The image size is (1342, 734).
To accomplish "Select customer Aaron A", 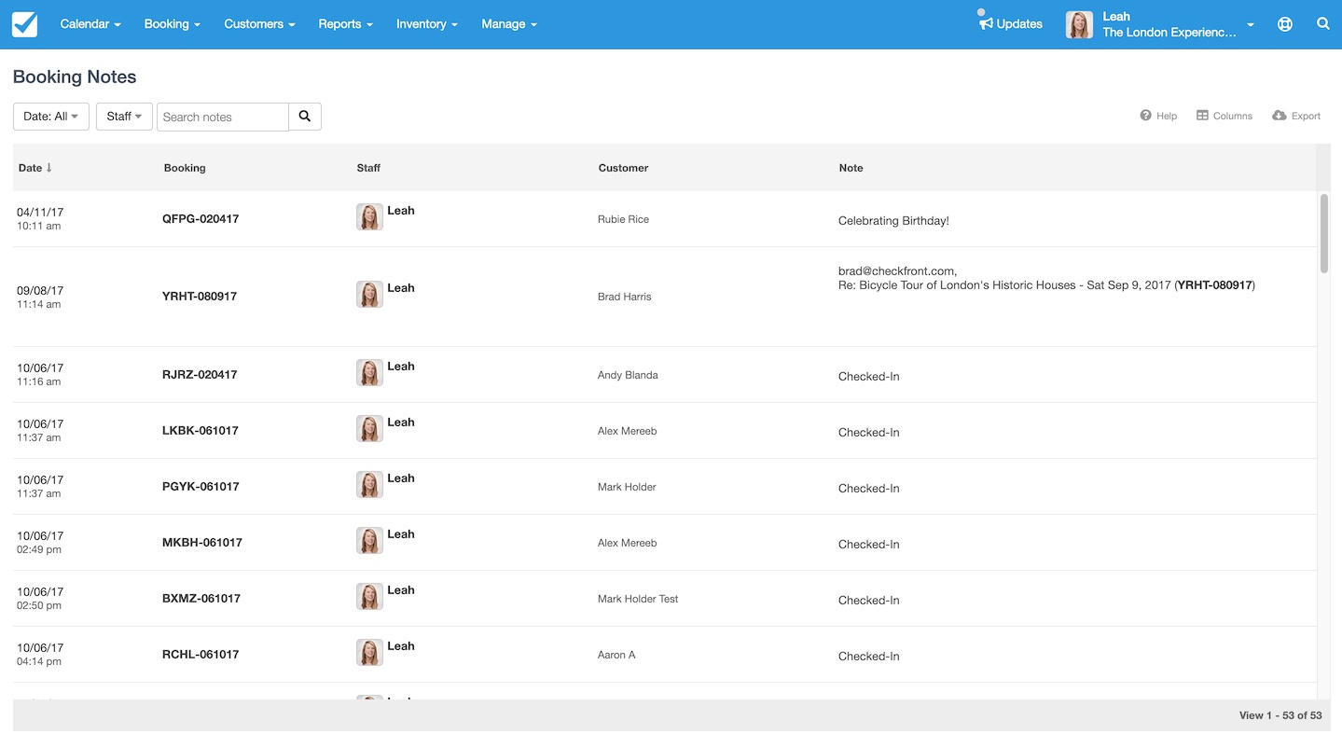I will 616,655.
